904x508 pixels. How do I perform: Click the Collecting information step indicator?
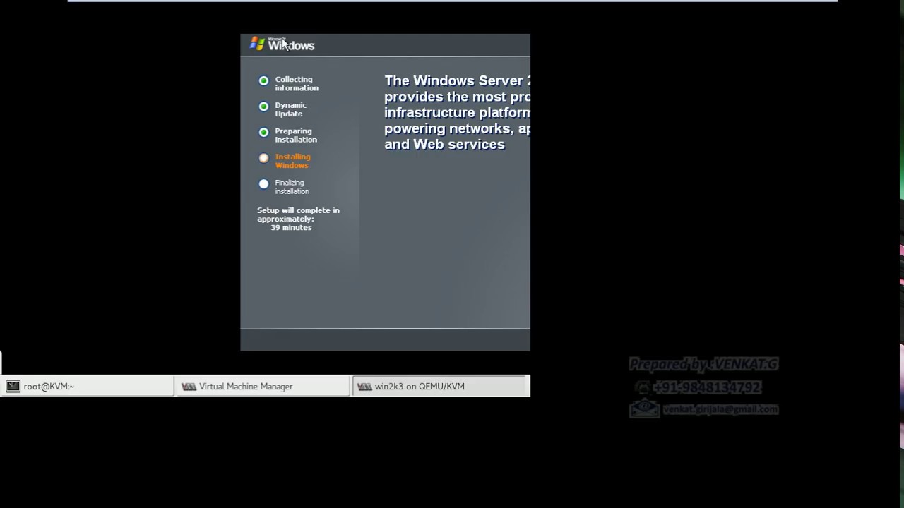(263, 80)
